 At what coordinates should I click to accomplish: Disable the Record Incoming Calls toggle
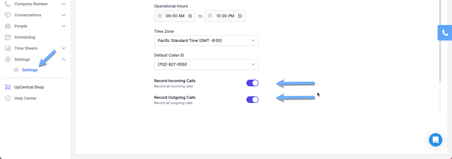(252, 83)
